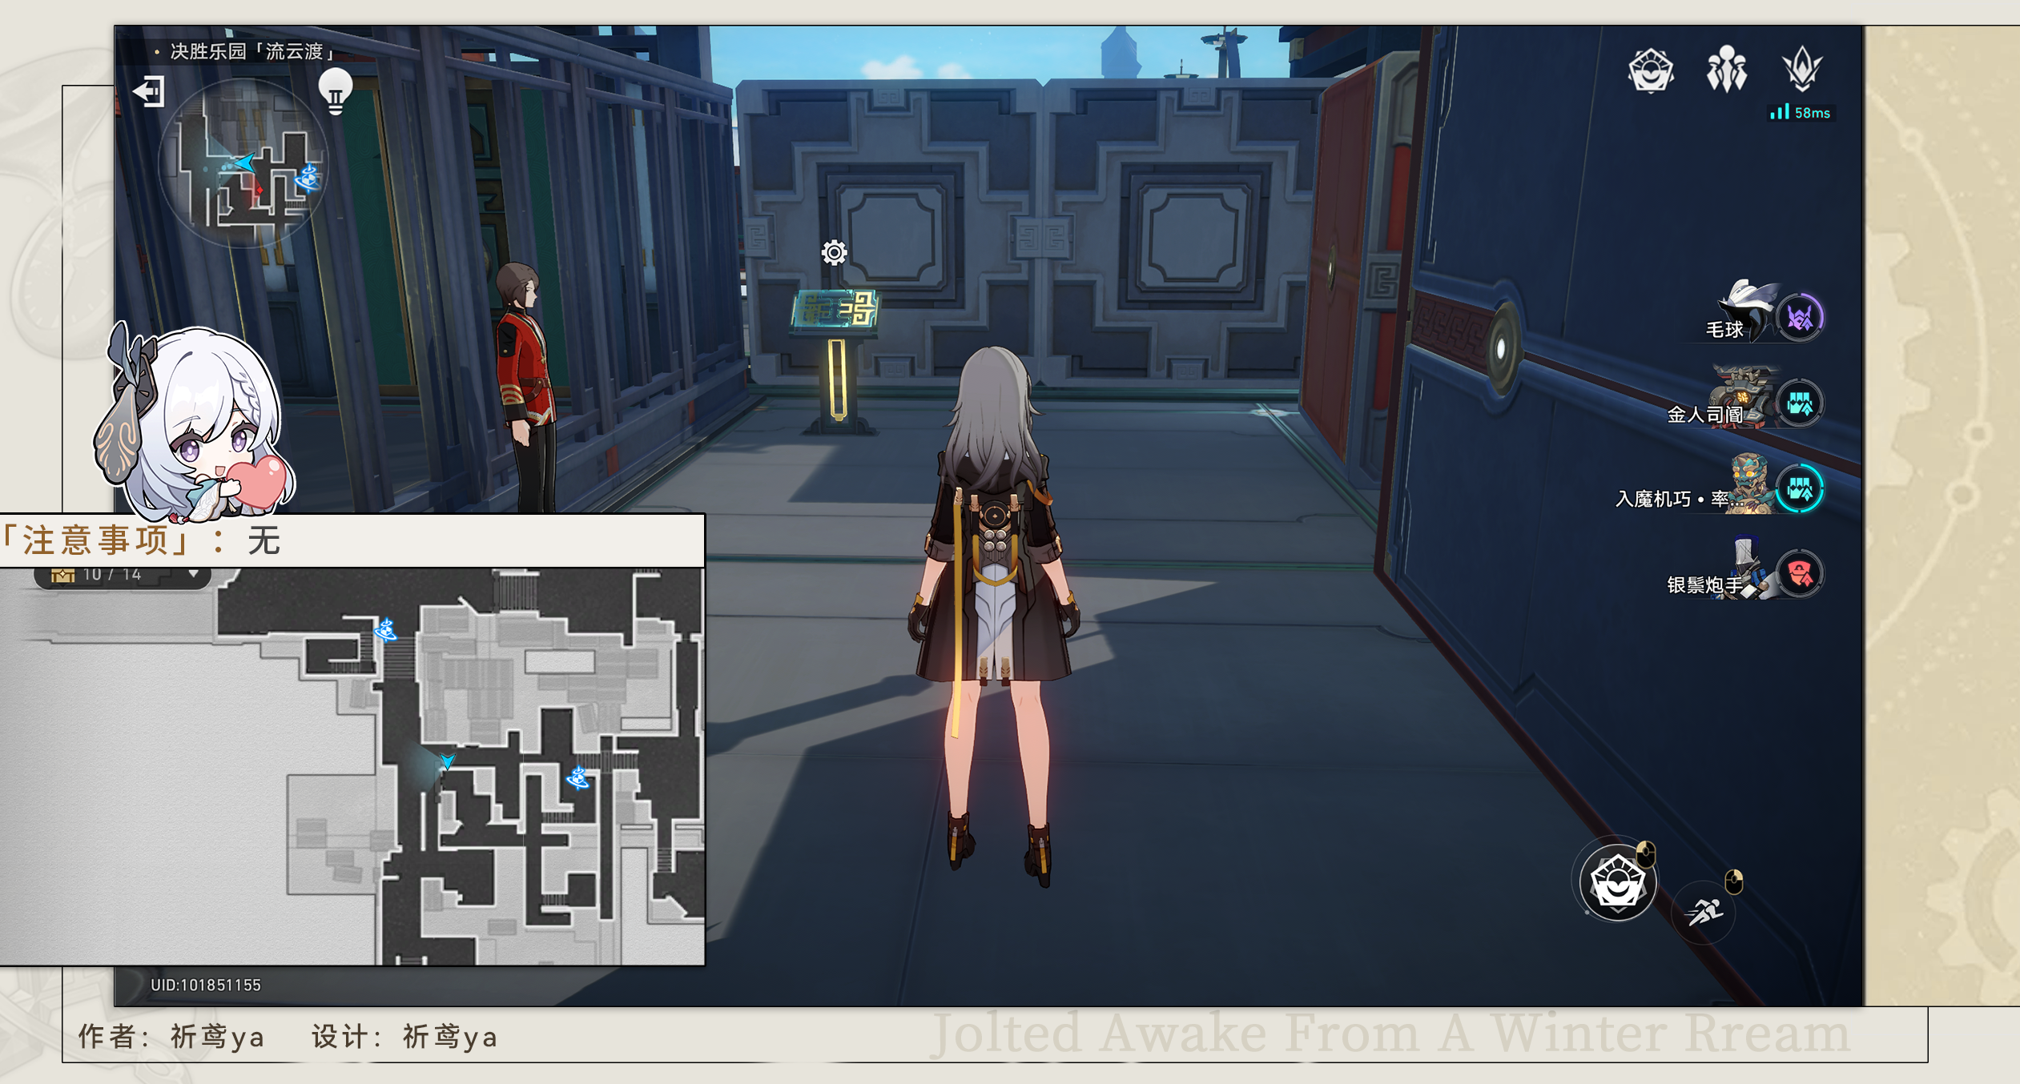Click the upper space anchor marker on the map
2020x1084 pixels.
[386, 630]
